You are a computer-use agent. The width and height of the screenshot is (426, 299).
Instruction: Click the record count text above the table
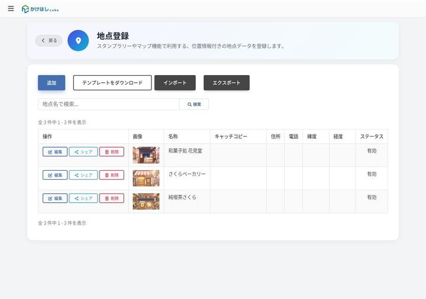[x=62, y=122]
